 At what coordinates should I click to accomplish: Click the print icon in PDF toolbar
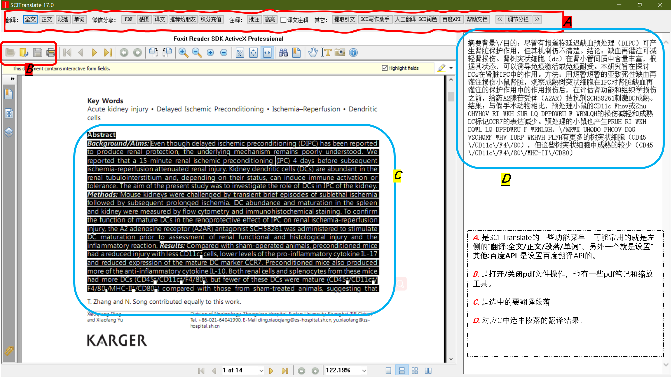pyautogui.click(x=51, y=53)
